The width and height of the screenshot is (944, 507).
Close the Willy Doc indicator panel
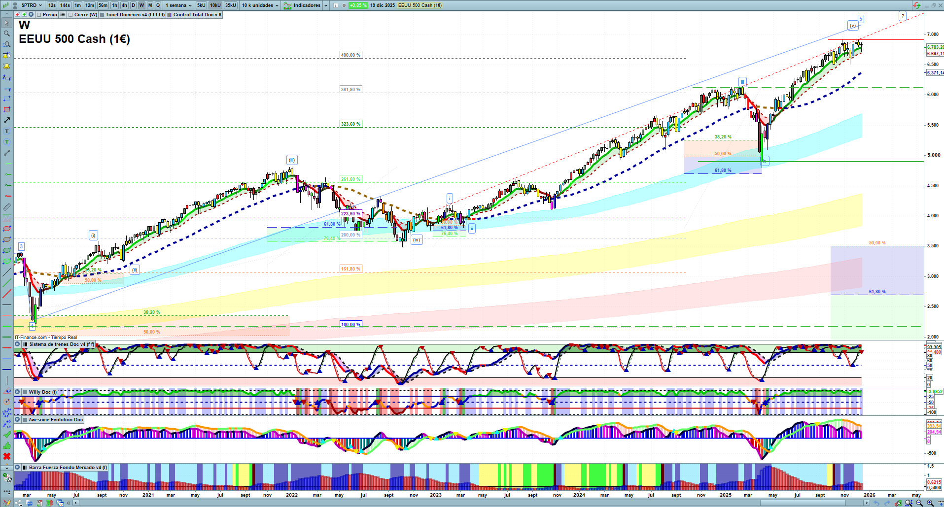pyautogui.click(x=17, y=392)
